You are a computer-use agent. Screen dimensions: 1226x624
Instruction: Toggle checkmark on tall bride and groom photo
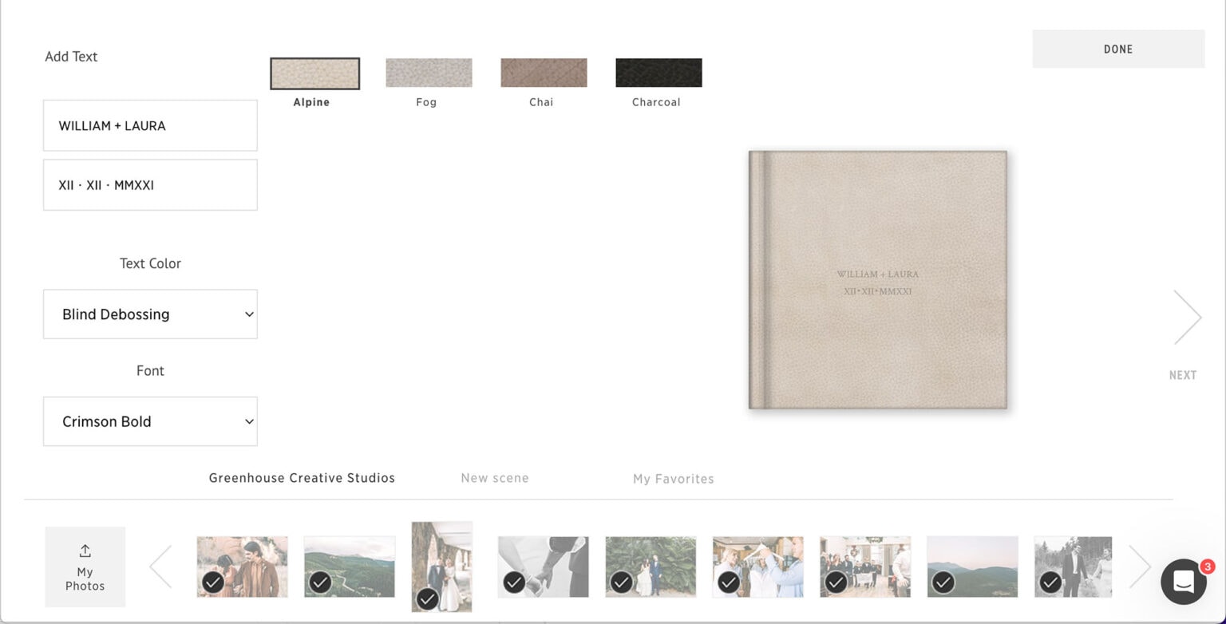(428, 598)
